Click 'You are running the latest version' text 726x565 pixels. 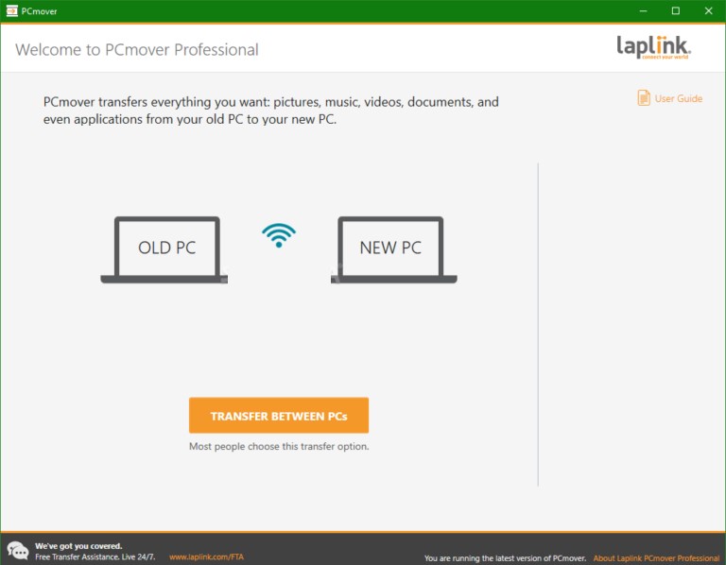pos(505,558)
